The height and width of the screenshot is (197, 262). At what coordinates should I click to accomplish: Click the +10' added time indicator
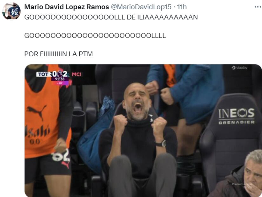coord(60,83)
